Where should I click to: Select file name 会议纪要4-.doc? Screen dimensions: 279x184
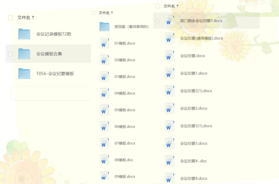coord(193,161)
